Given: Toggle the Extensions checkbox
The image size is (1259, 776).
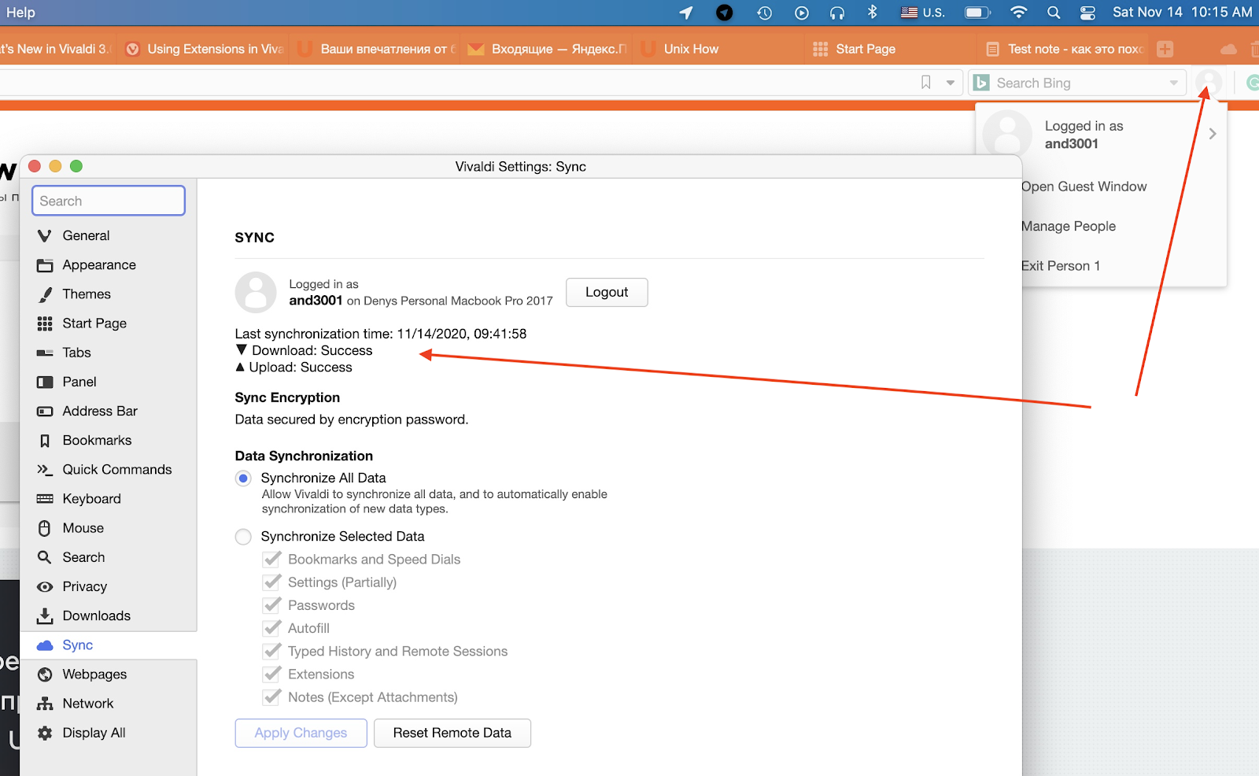Looking at the screenshot, I should click(x=271, y=674).
